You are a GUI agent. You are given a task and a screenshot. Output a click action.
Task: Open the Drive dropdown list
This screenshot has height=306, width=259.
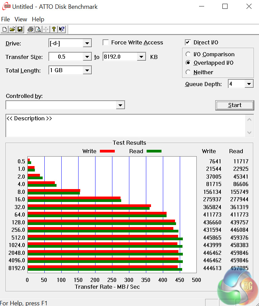pos(87,43)
